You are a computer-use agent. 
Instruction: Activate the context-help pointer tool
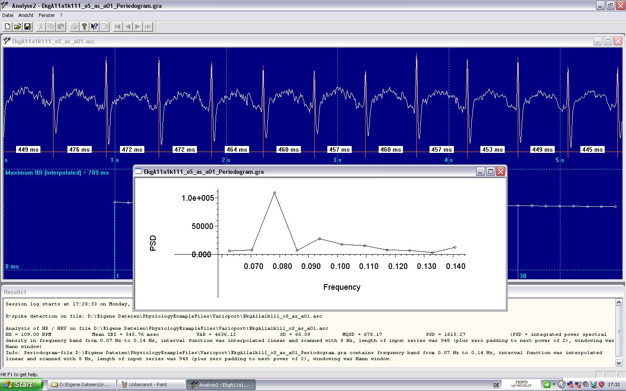tap(94, 27)
